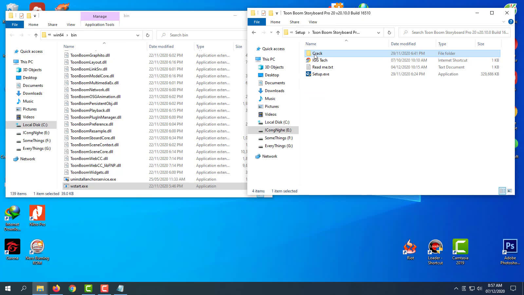Sort the bin window by Date modified
The width and height of the screenshot is (524, 295).
tap(161, 47)
